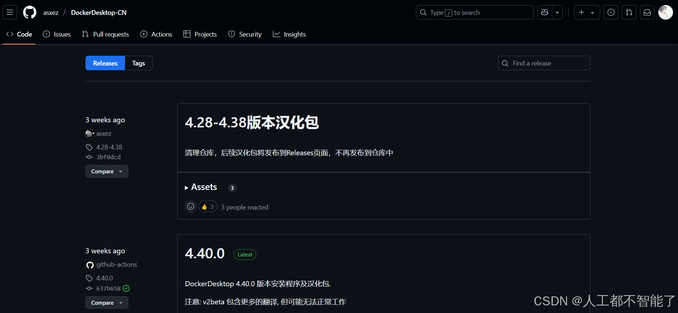Open Compare dropdown for 4.40.0 release
The height and width of the screenshot is (313, 678).
(x=107, y=303)
